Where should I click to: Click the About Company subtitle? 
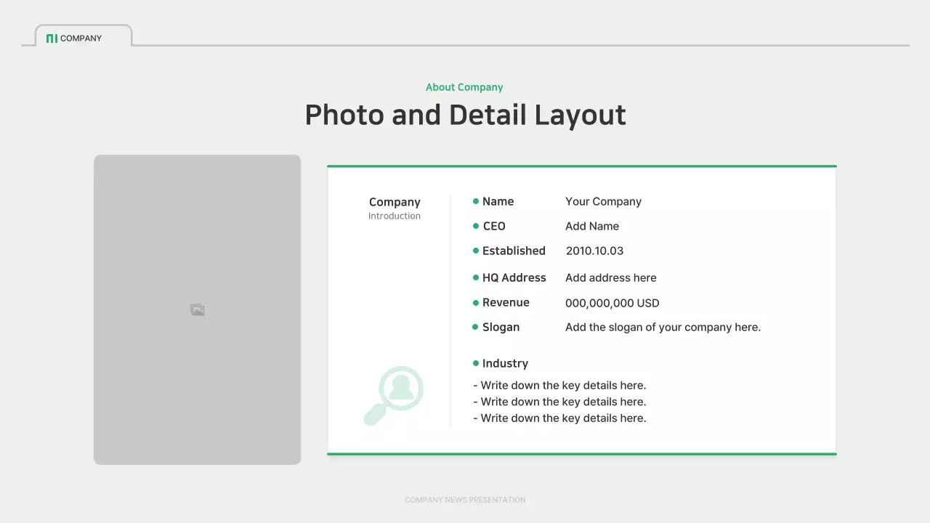point(464,87)
